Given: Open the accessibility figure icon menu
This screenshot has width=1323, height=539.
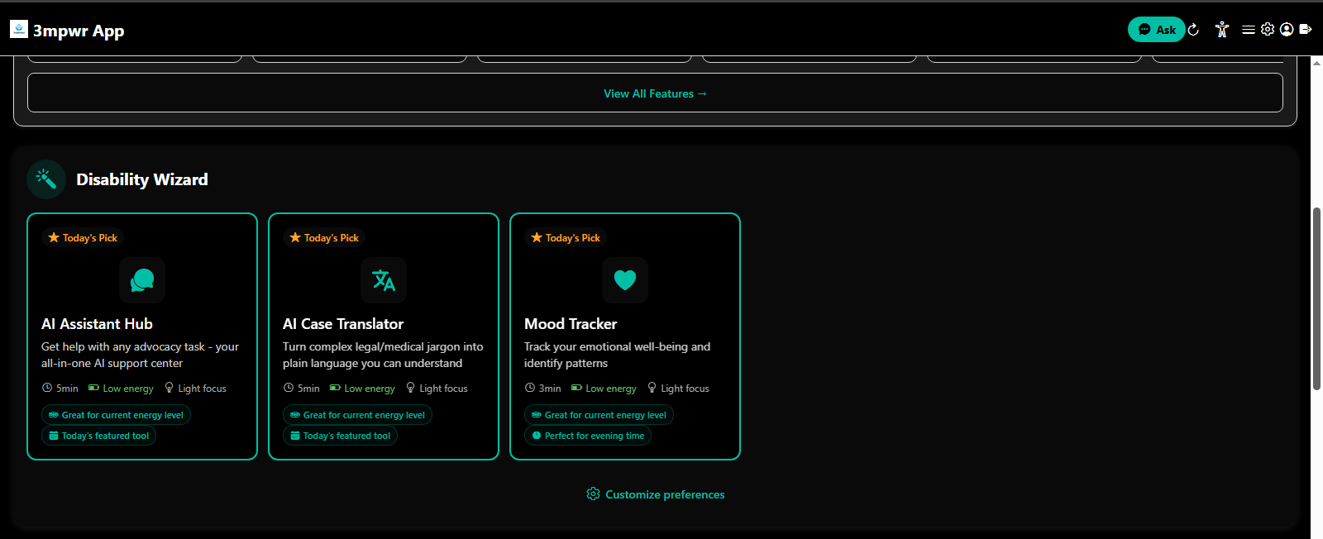Looking at the screenshot, I should (1222, 30).
